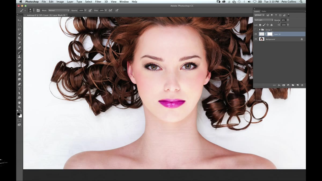Toggle pressure for size in options bar

pos(117,10)
